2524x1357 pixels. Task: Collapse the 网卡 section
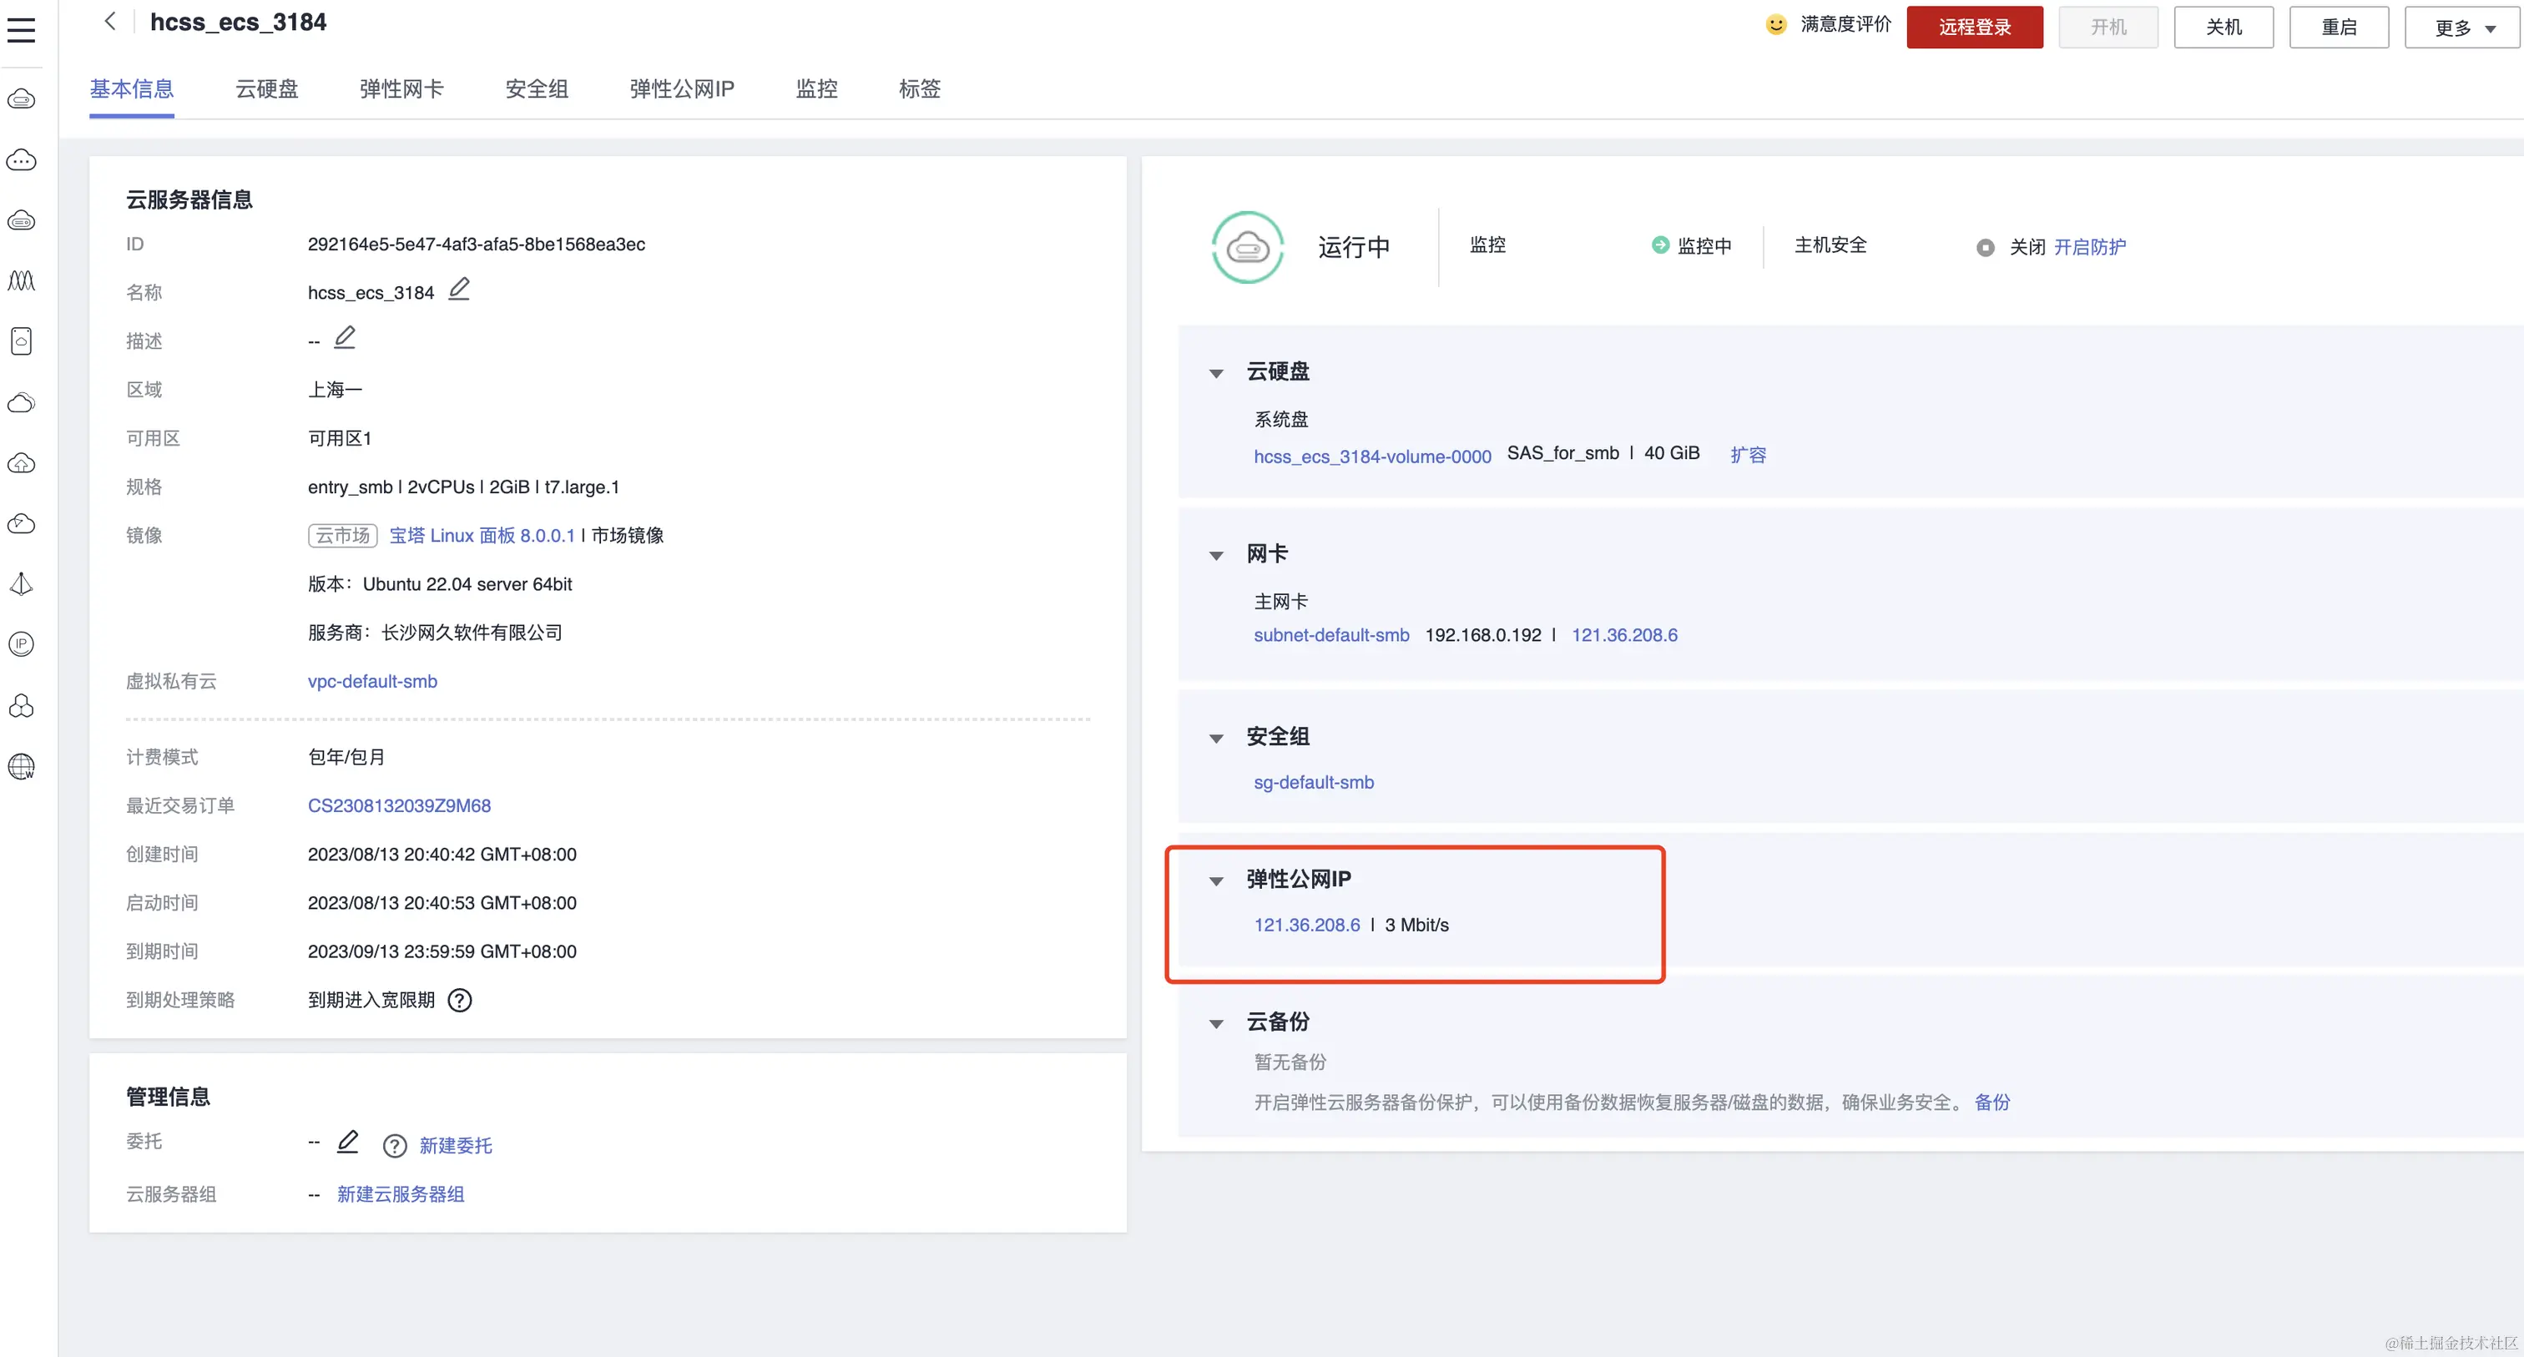tap(1216, 556)
